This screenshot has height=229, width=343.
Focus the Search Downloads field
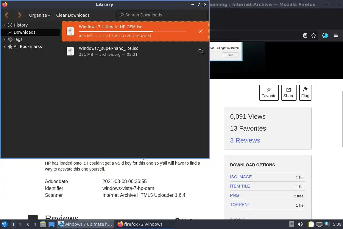pyautogui.click(x=162, y=15)
